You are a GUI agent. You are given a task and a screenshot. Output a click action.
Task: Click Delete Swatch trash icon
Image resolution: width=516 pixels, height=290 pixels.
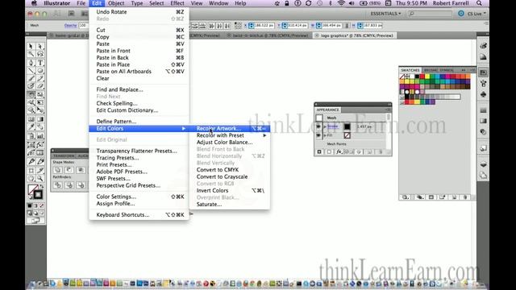click(465, 197)
